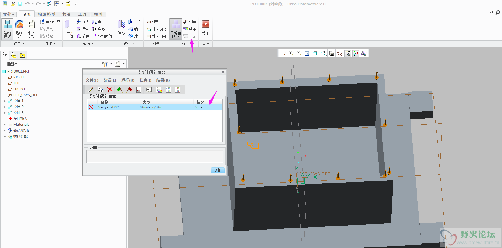Click the zoom out magnifier

tap(299, 53)
